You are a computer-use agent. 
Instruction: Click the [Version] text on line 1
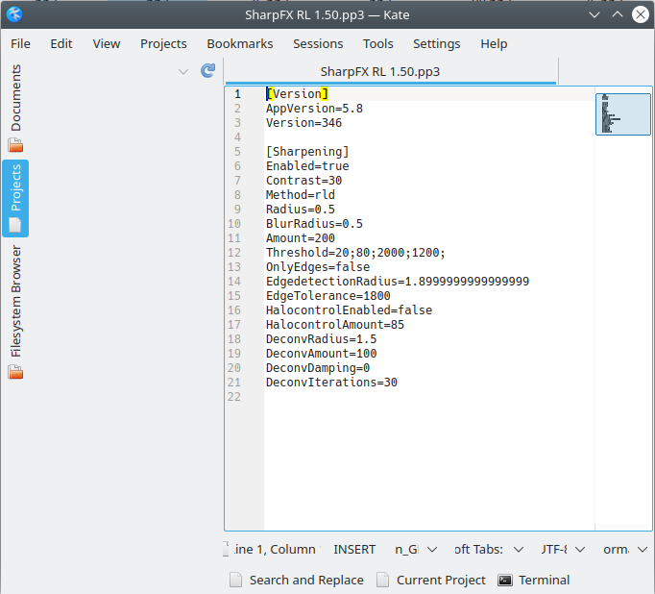pos(297,93)
